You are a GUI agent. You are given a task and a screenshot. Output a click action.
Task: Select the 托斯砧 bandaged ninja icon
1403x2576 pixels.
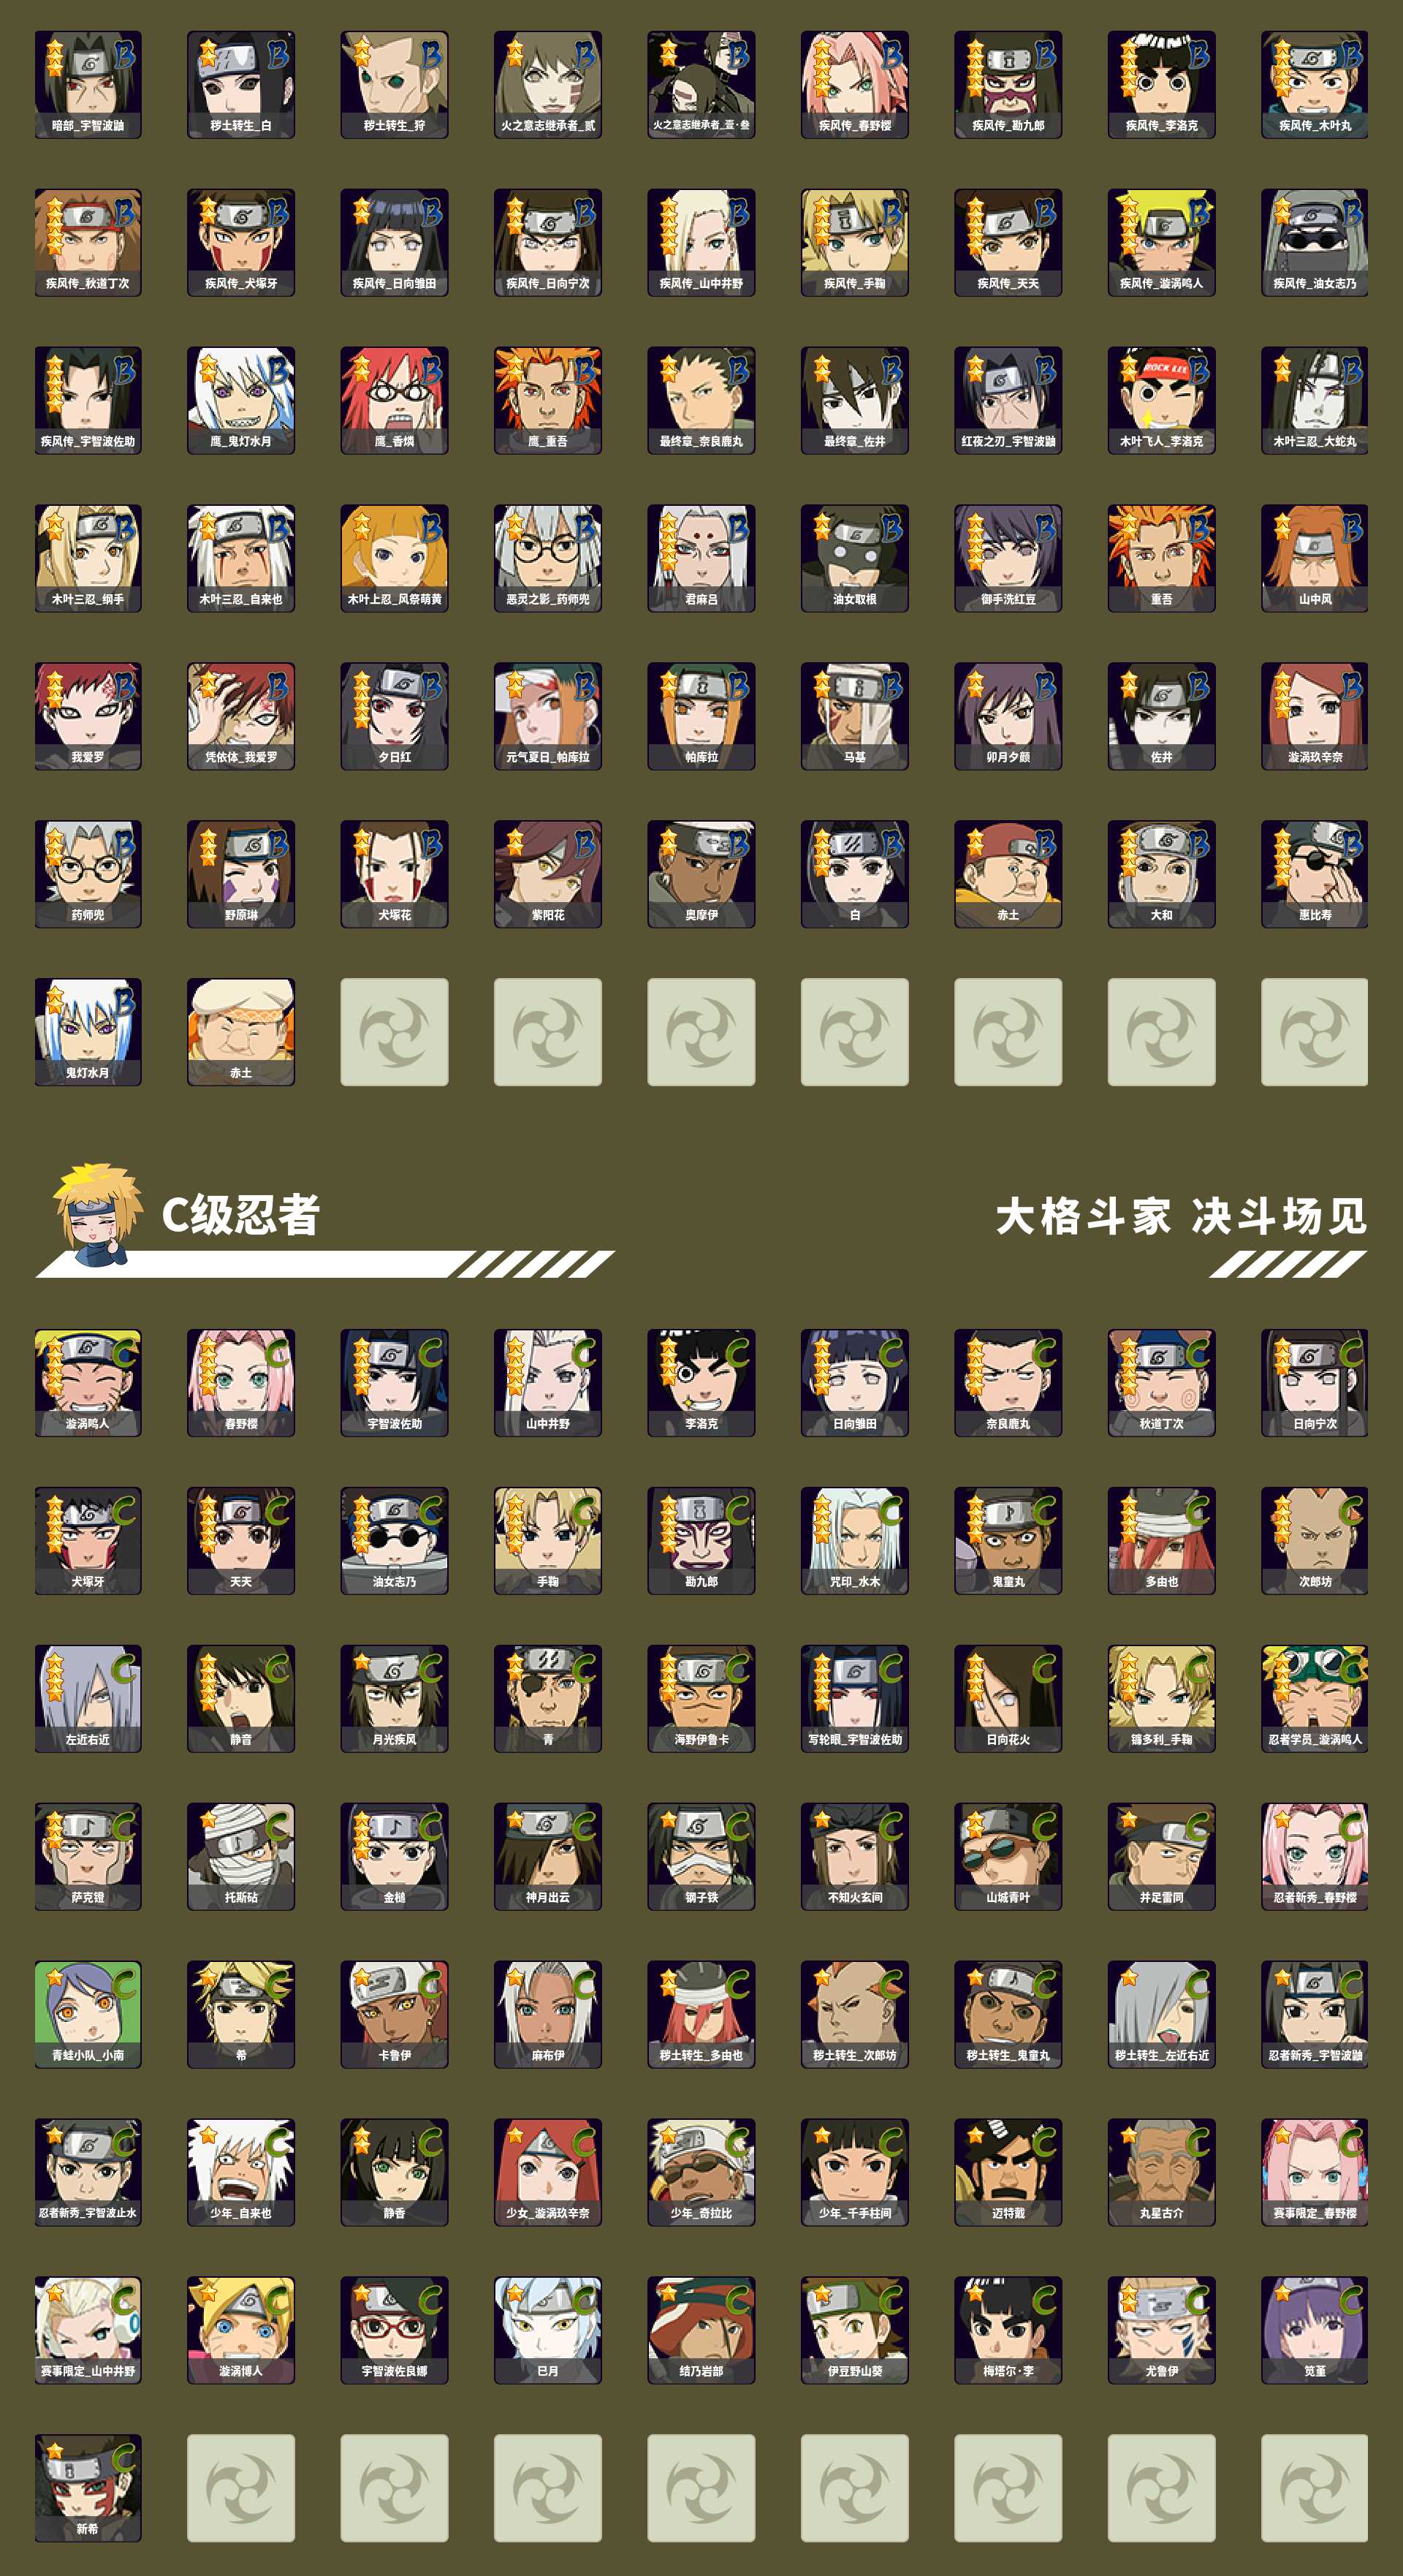pyautogui.click(x=241, y=1856)
